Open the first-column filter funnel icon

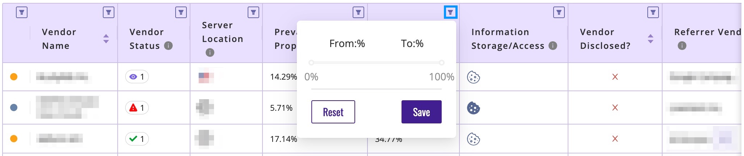pyautogui.click(x=22, y=13)
